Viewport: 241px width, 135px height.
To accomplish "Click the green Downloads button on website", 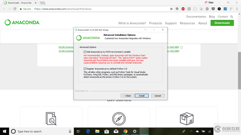I will [222, 23].
